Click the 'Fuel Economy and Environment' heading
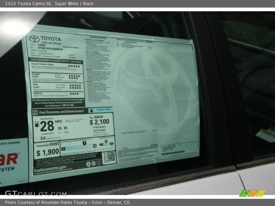 click(62, 112)
